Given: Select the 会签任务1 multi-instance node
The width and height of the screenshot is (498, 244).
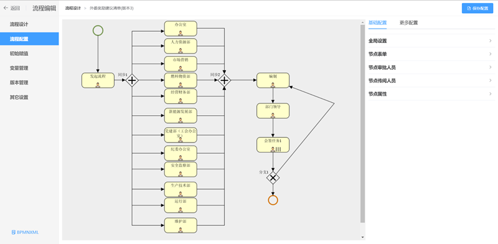Looking at the screenshot, I should pyautogui.click(x=273, y=144).
